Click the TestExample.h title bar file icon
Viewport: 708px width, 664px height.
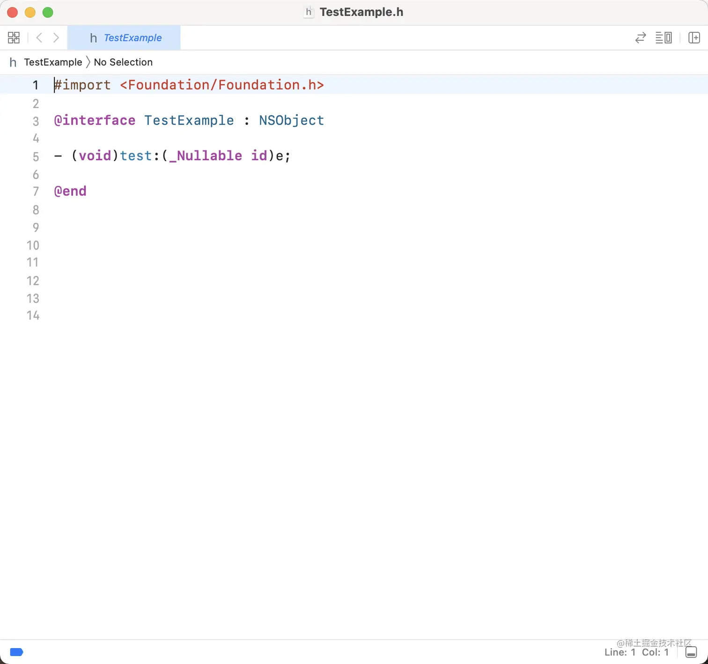tap(309, 12)
